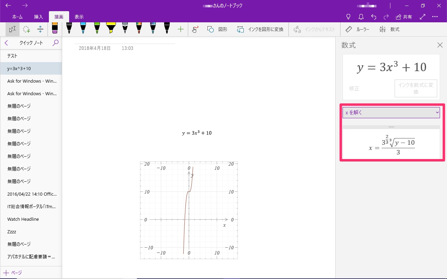Open notifications bell
Viewport: 447px width, 279px height.
361,17
